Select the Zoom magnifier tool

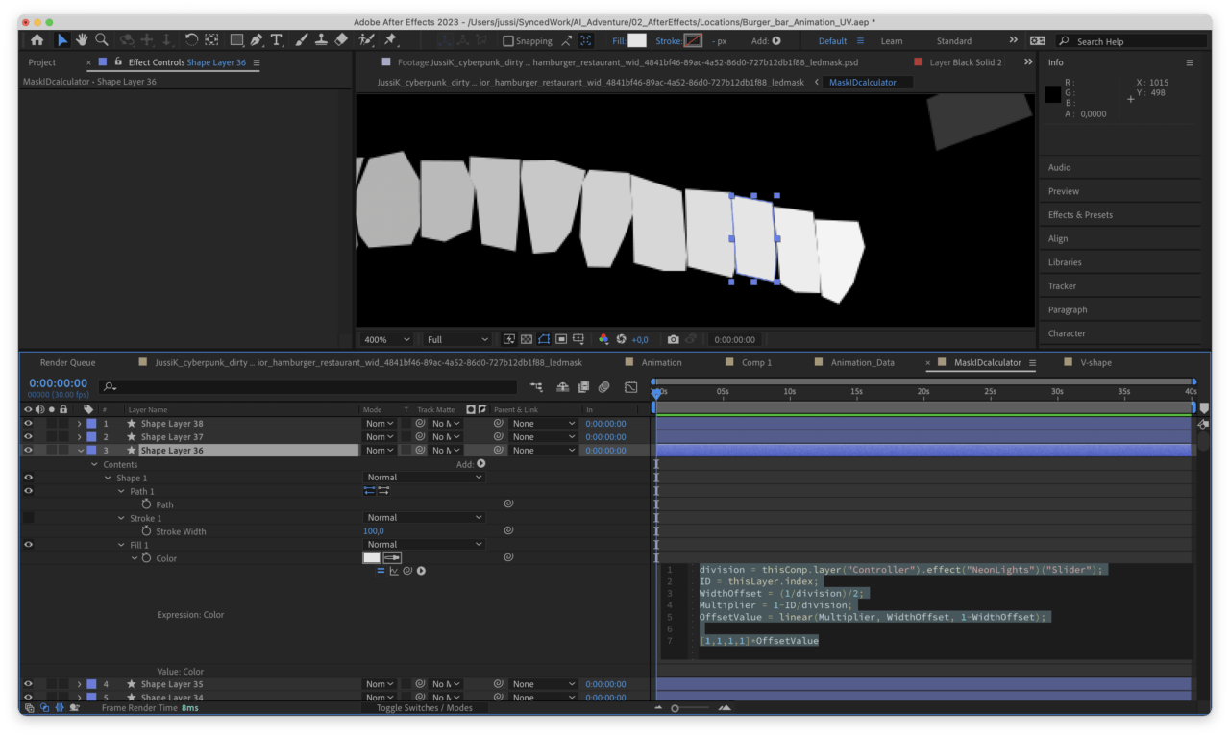click(x=101, y=40)
